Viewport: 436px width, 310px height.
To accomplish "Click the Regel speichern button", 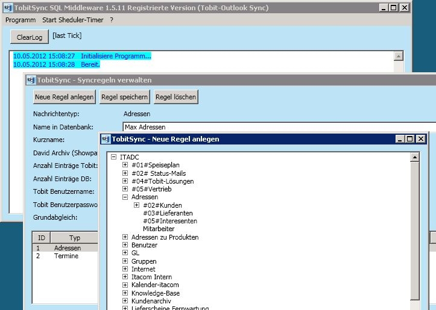I will pyautogui.click(x=125, y=97).
